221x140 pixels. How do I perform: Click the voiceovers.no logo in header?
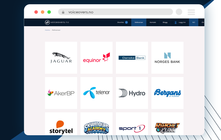[x=57, y=22]
